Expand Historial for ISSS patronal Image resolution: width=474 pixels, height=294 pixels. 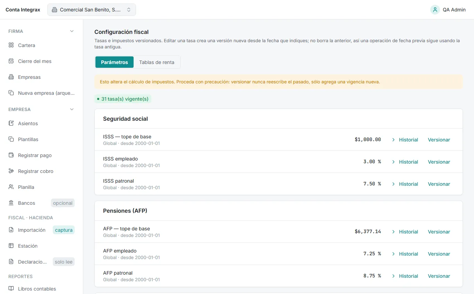coord(405,184)
